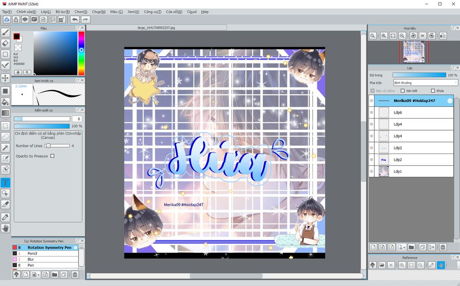Select the Brush tool in left toolbar
The width and height of the screenshot is (460, 286).
pyautogui.click(x=5, y=32)
